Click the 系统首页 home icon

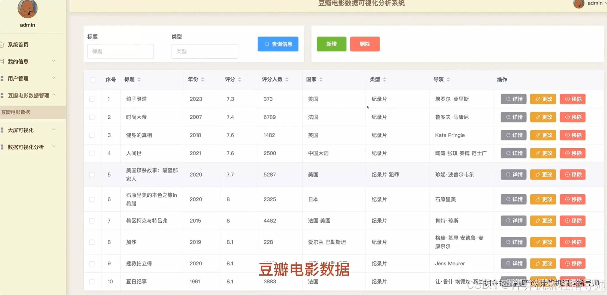click(x=1, y=45)
